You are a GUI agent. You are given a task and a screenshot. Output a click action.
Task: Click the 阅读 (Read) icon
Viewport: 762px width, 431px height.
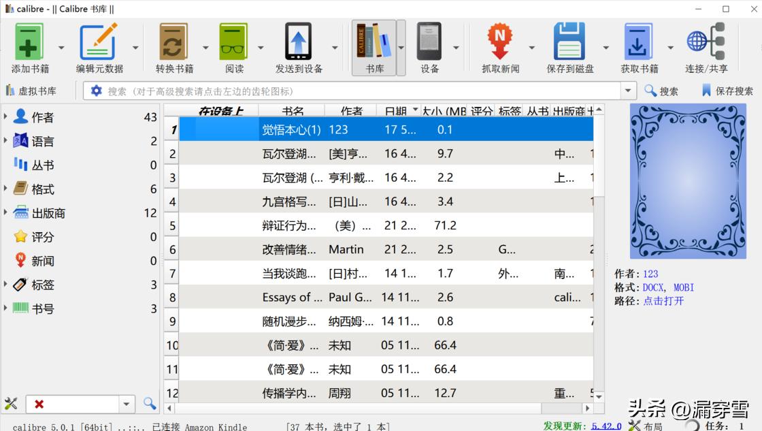coord(232,41)
